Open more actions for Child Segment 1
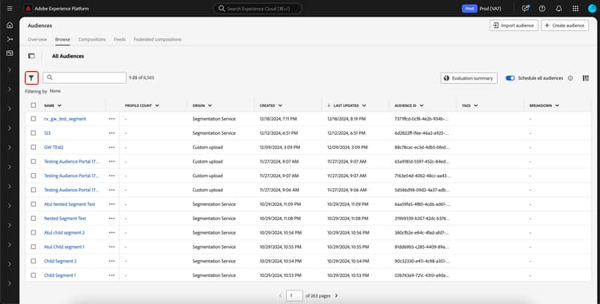Viewport: 600px width, 304px height. pyautogui.click(x=112, y=275)
